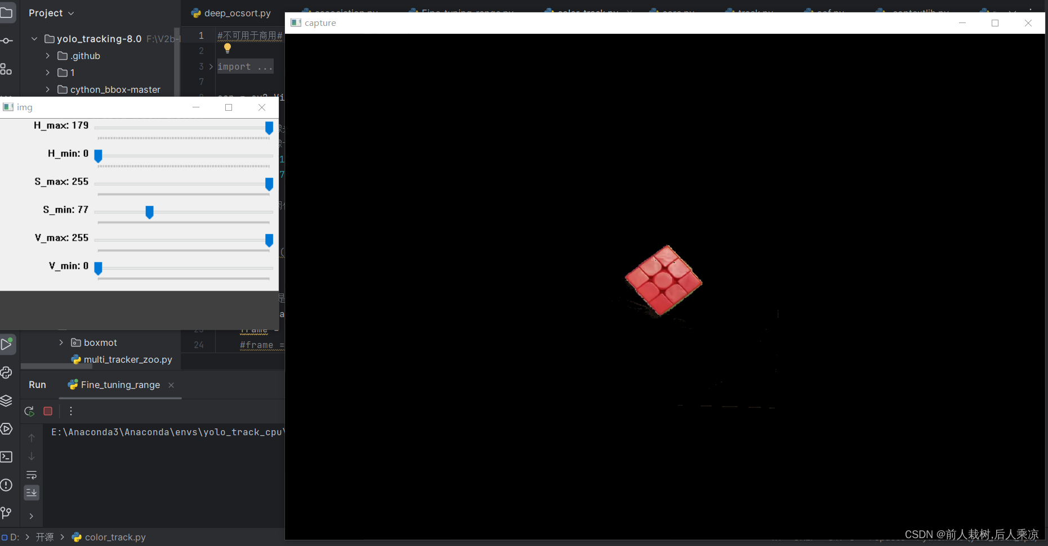This screenshot has width=1048, height=546.
Task: Expand the boxmot folder
Action: pos(61,342)
